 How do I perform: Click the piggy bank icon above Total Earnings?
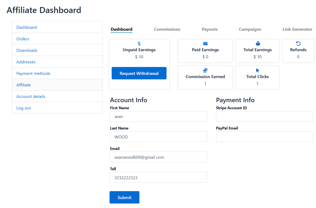[258, 44]
